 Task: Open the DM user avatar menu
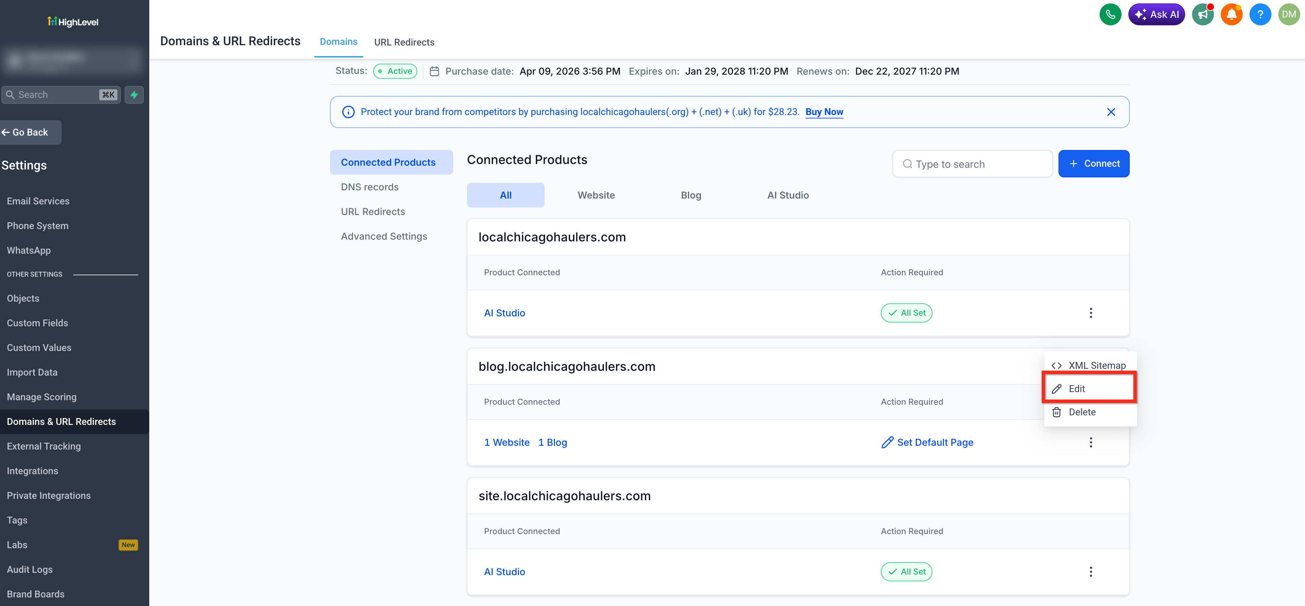point(1289,14)
